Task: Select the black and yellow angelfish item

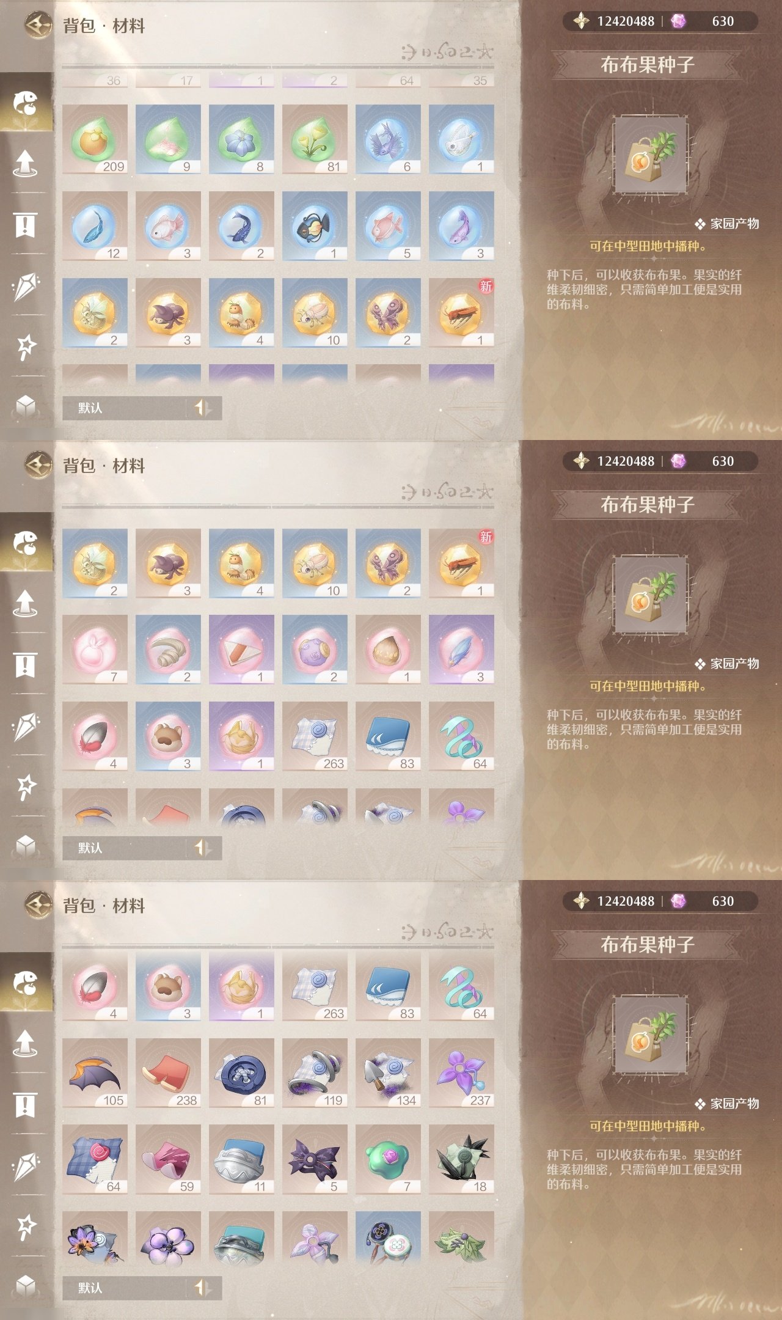Action: (x=315, y=226)
